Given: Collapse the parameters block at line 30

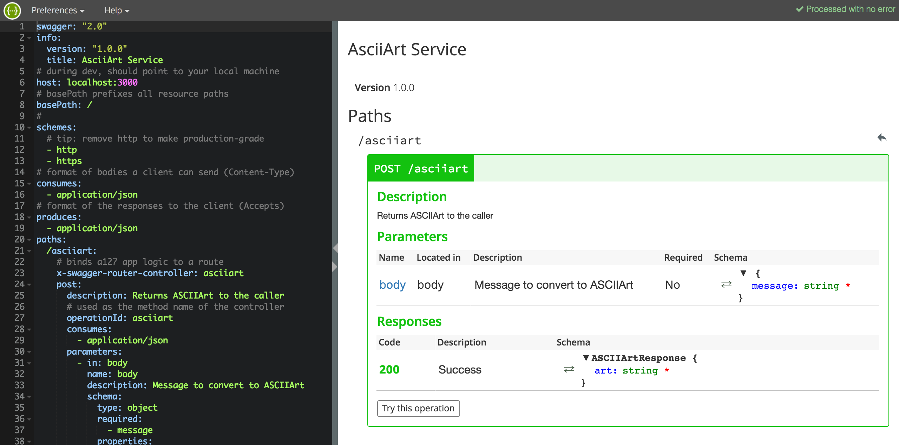Looking at the screenshot, I should pos(29,352).
